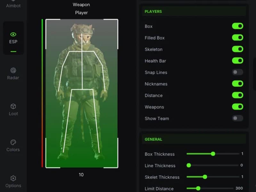Open the Loot cube icon
The height and width of the screenshot is (192, 256).
(13, 106)
